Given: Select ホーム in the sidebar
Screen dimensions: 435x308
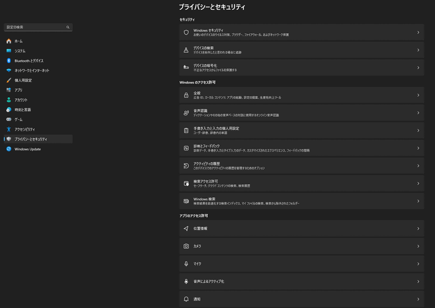Looking at the screenshot, I should tap(38, 41).
